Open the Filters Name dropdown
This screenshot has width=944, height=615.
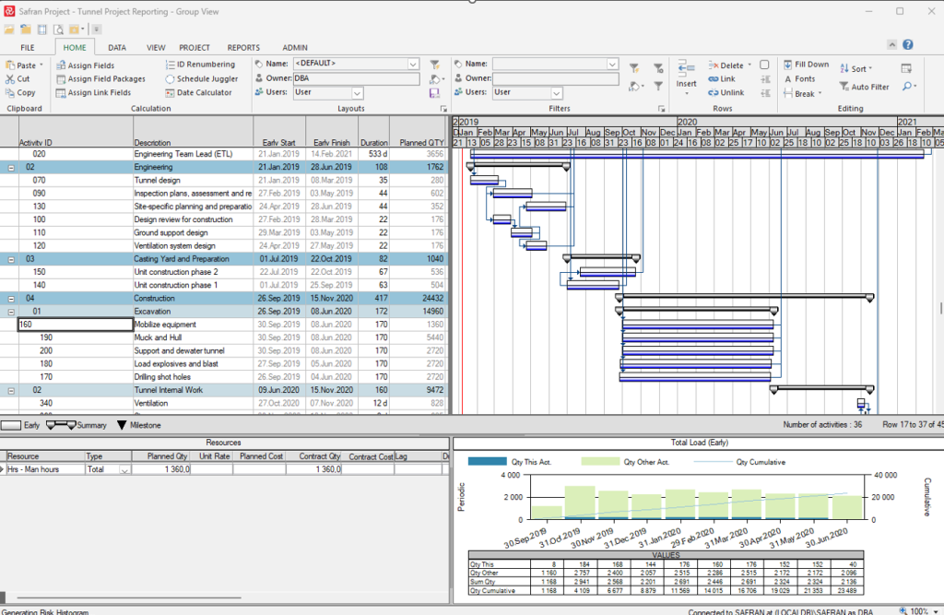(x=612, y=64)
